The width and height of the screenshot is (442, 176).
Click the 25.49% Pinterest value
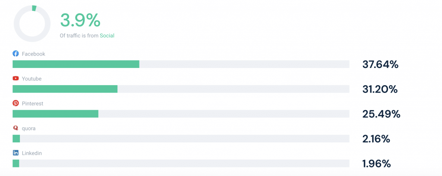pos(381,114)
